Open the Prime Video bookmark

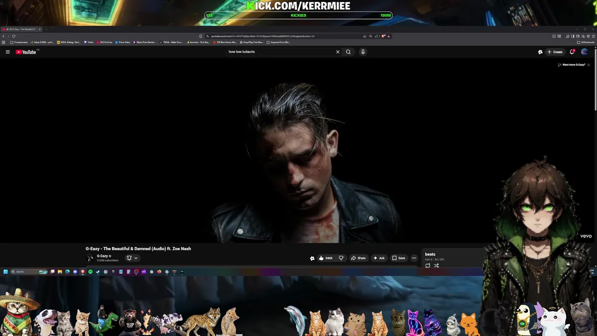pyautogui.click(x=123, y=42)
